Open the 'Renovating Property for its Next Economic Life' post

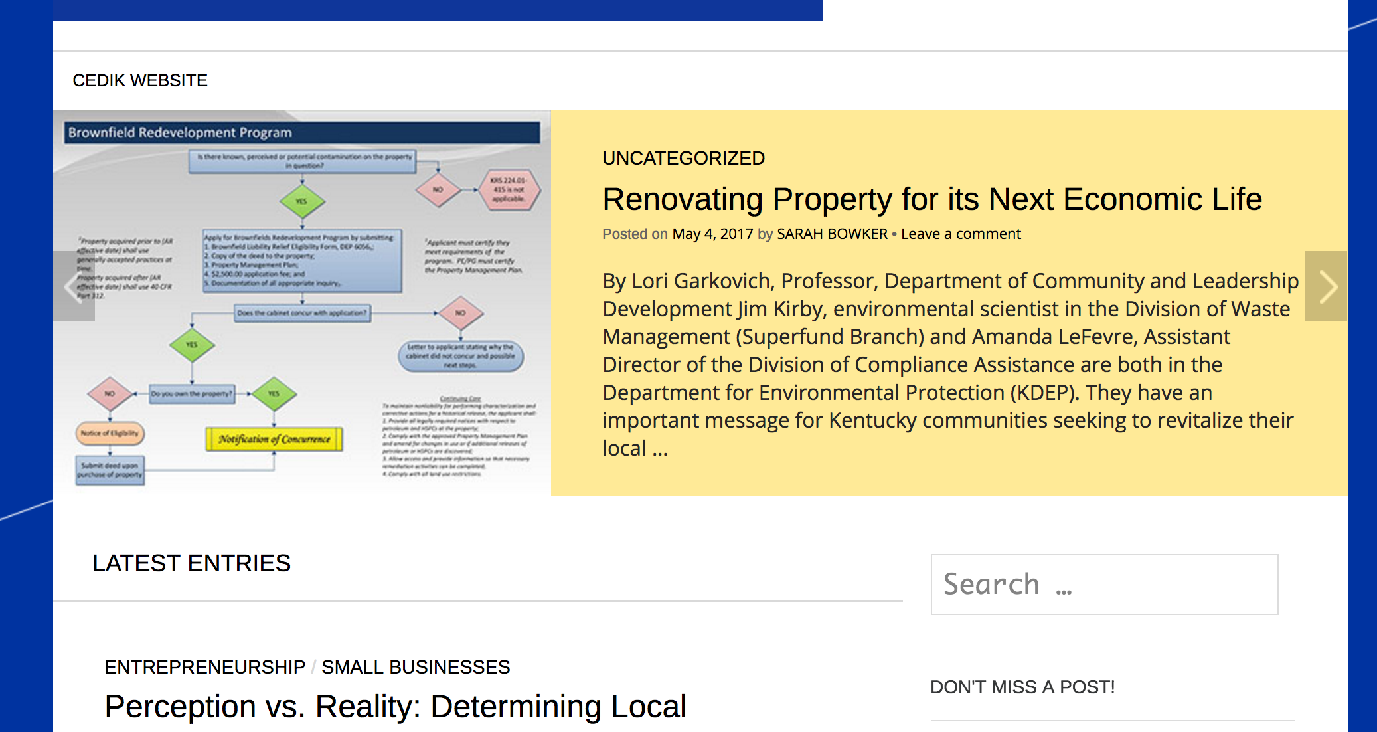point(931,199)
